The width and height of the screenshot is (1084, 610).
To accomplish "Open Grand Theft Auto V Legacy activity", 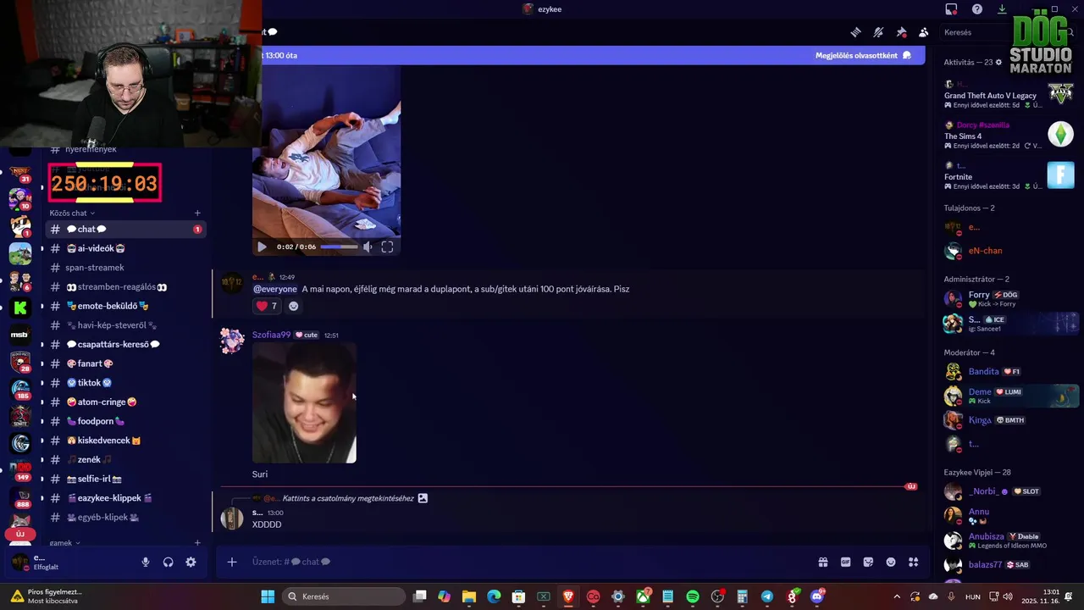I will (1009, 95).
